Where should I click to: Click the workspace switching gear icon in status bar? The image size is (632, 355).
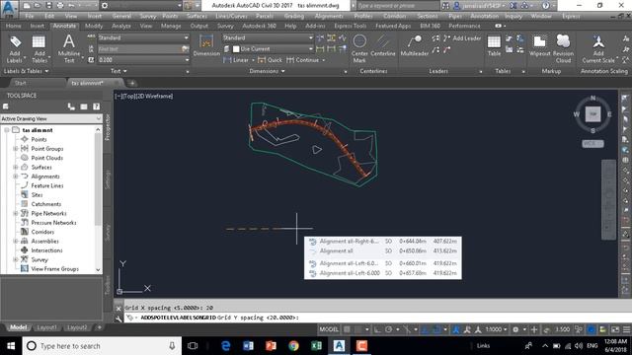tap(515, 329)
